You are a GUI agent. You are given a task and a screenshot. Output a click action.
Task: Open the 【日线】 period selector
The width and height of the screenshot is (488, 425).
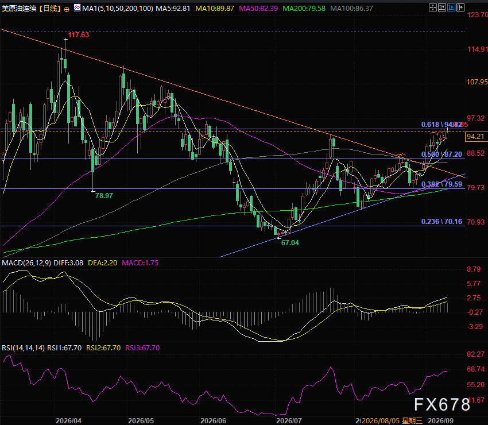tap(50, 9)
